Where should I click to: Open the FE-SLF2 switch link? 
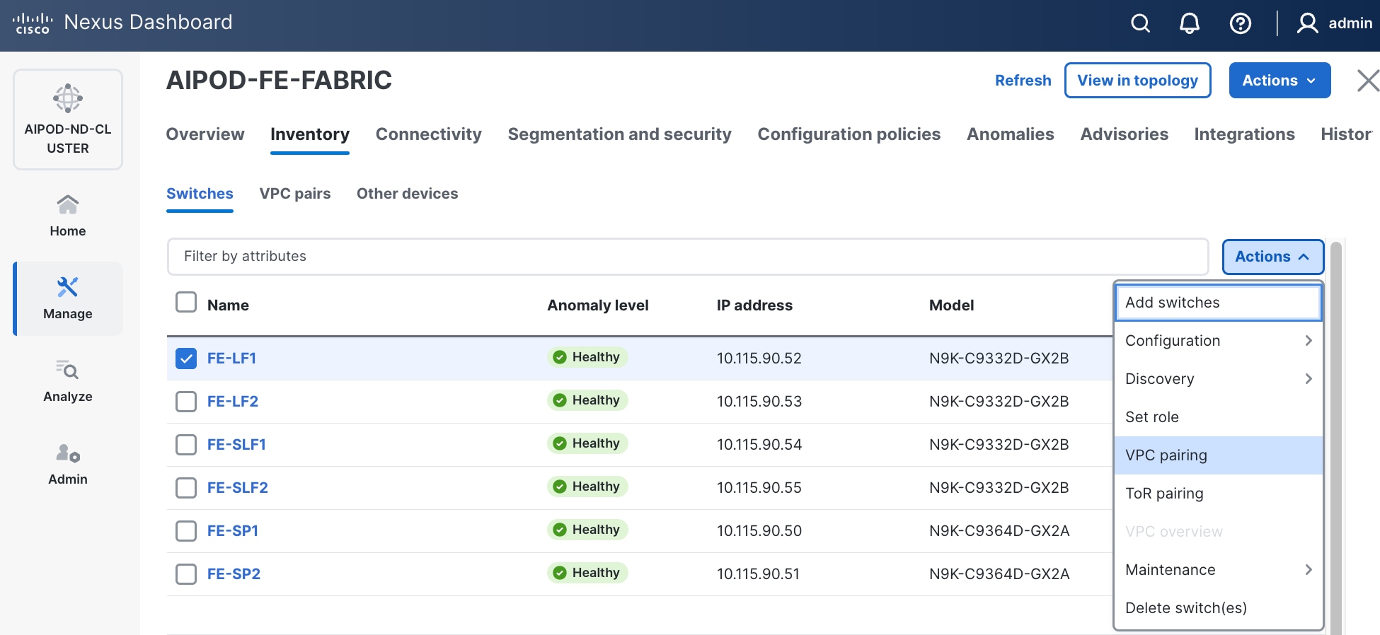click(x=238, y=488)
